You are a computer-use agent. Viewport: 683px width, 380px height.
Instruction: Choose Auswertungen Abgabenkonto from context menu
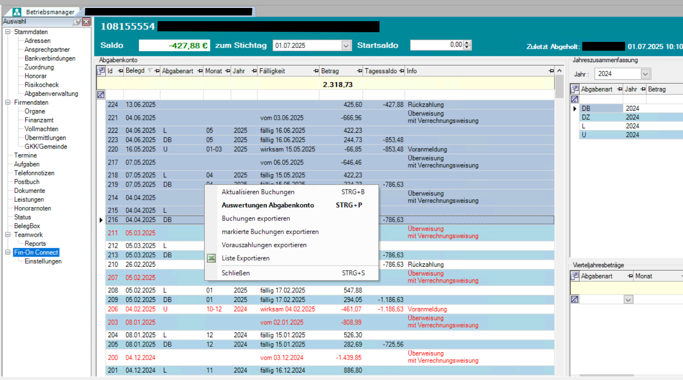pyautogui.click(x=268, y=205)
